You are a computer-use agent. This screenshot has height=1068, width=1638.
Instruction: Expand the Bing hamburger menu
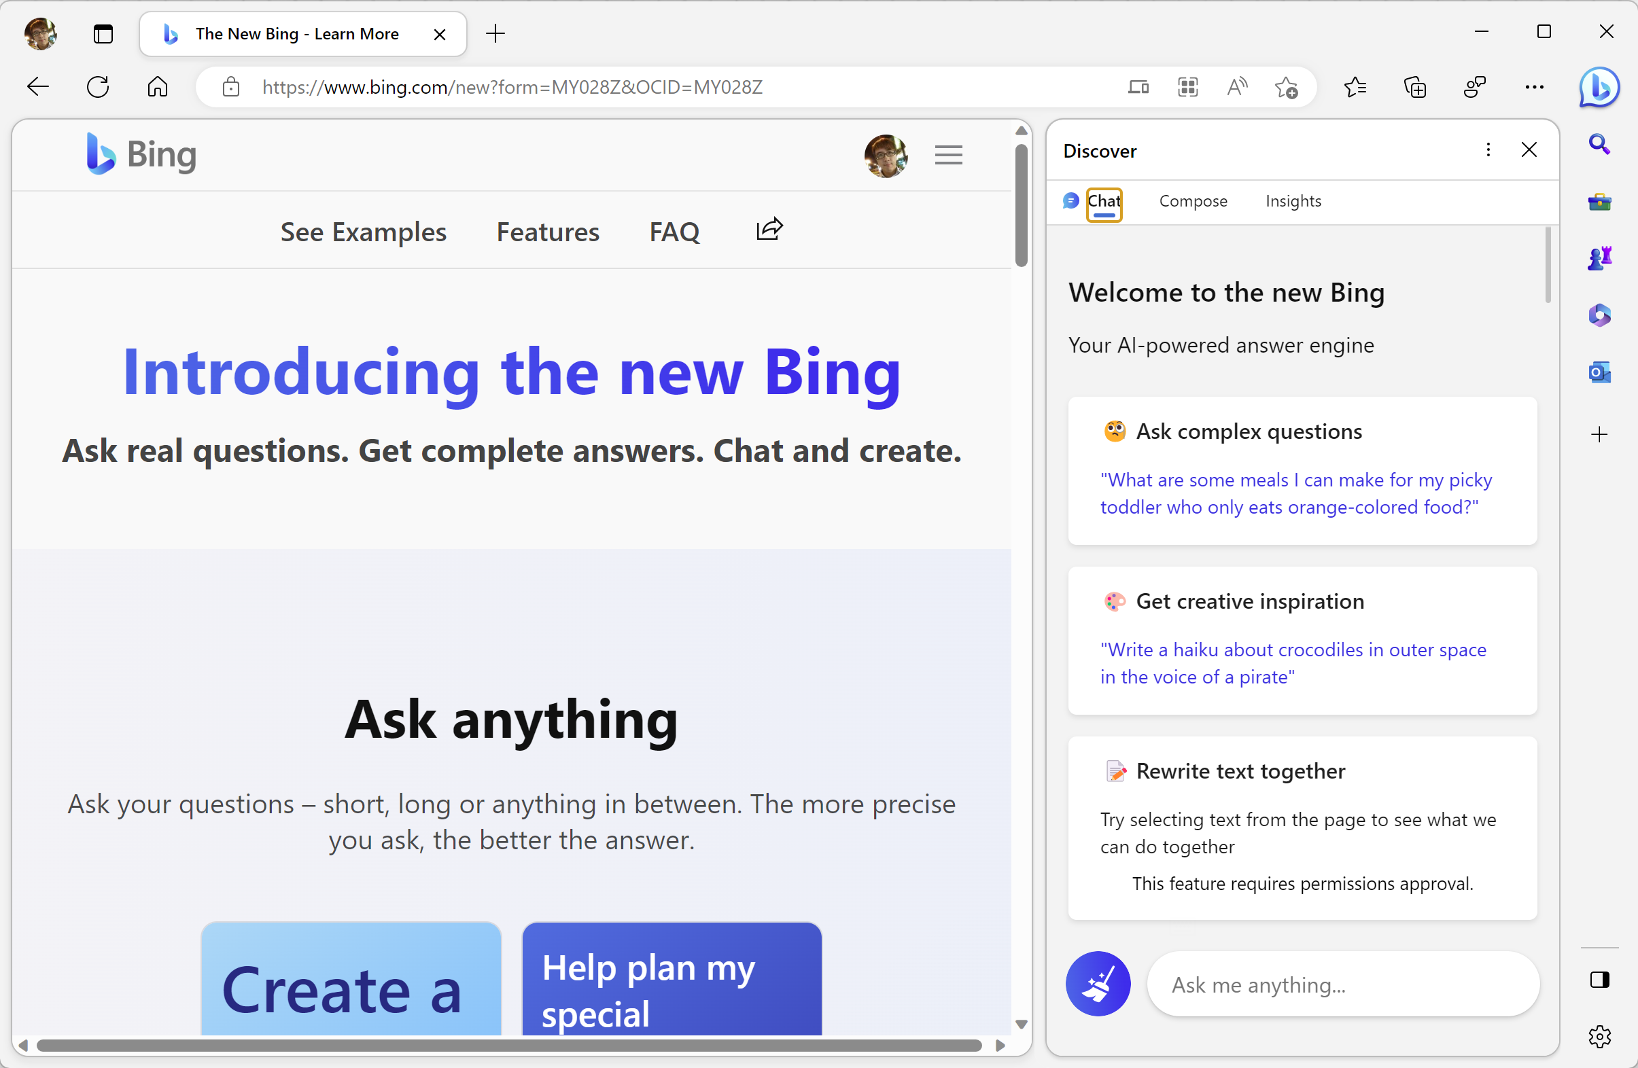[x=947, y=155]
